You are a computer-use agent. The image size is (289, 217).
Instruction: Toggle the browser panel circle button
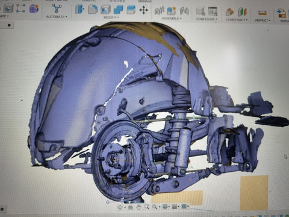coord(9,25)
